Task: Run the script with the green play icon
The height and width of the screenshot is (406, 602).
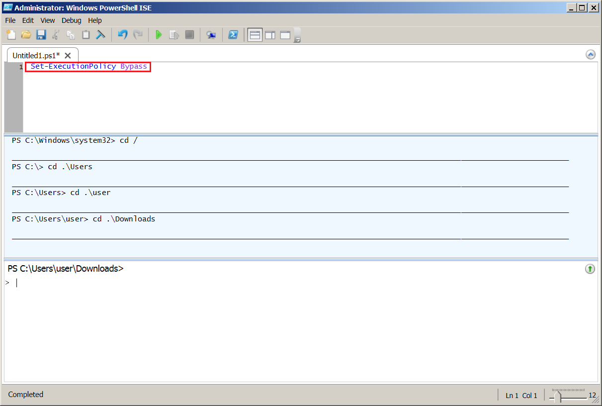Action: (159, 34)
